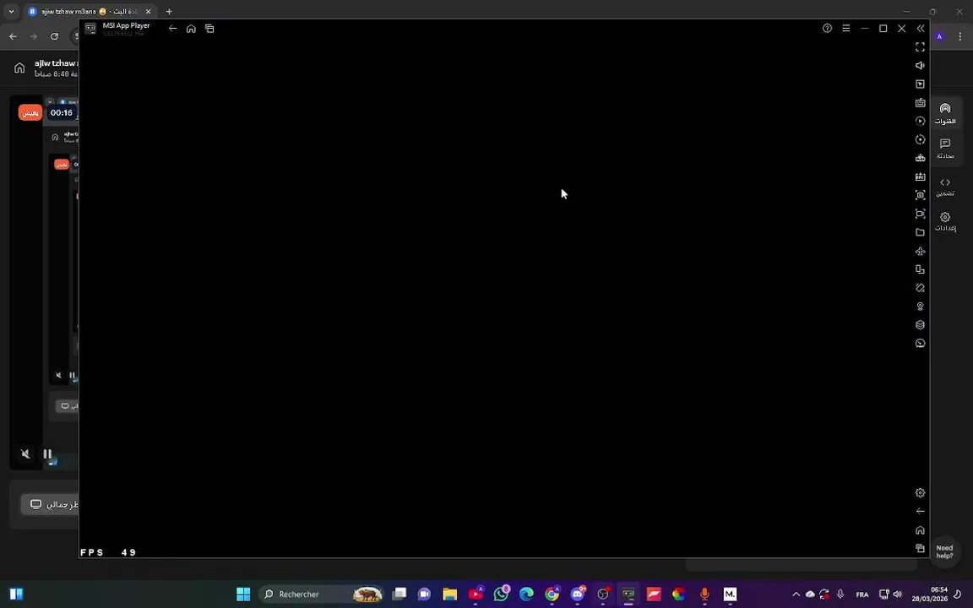Screen dimensions: 973x608
Task: Open the browser tab search dropdown
Action: [11, 12]
